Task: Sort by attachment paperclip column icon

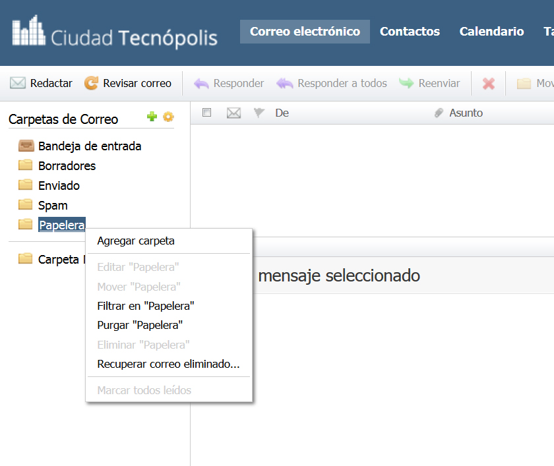Action: pos(439,113)
